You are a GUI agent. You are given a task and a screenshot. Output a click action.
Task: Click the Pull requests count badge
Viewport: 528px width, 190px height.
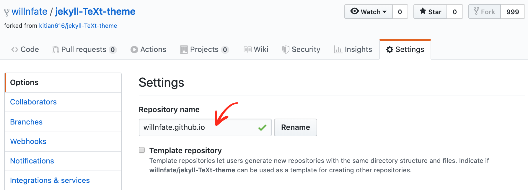113,50
